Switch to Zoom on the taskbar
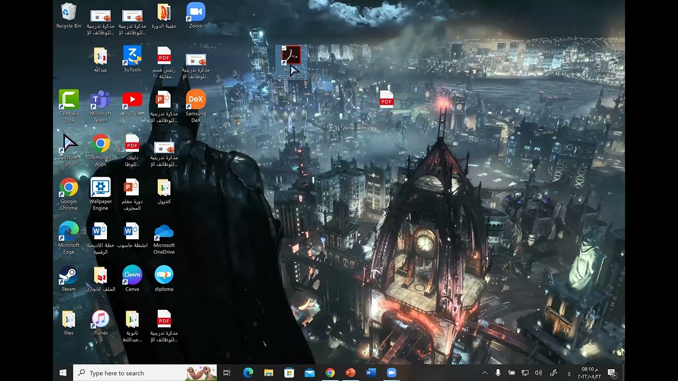Viewport: 678px width, 381px height. tap(391, 373)
